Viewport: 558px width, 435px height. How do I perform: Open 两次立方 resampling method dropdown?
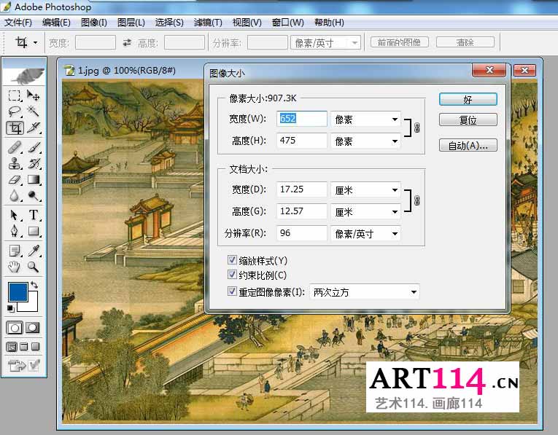point(365,292)
